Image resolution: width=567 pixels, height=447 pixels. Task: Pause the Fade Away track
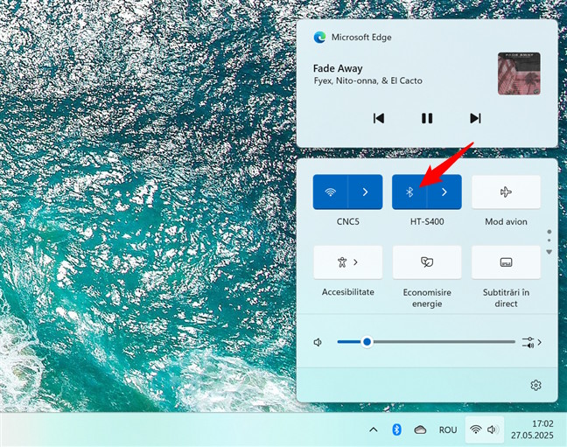427,118
